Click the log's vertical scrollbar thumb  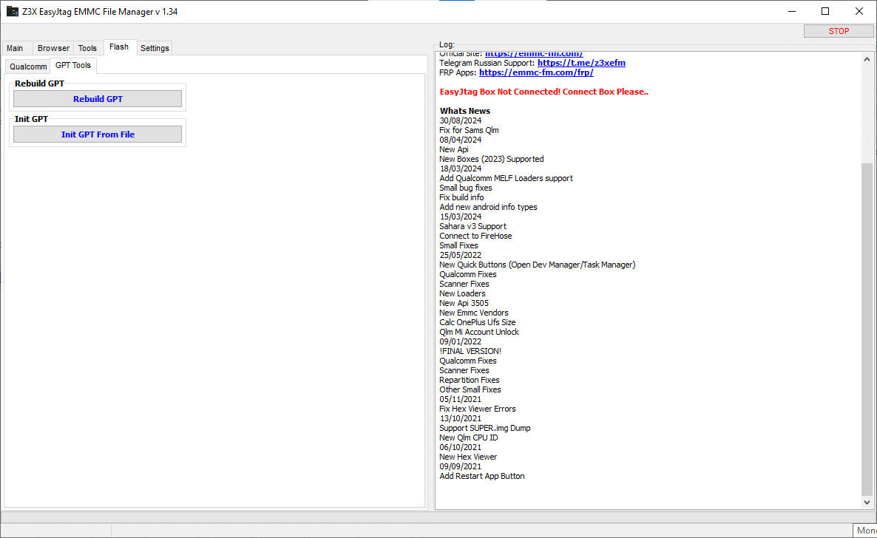[868, 329]
